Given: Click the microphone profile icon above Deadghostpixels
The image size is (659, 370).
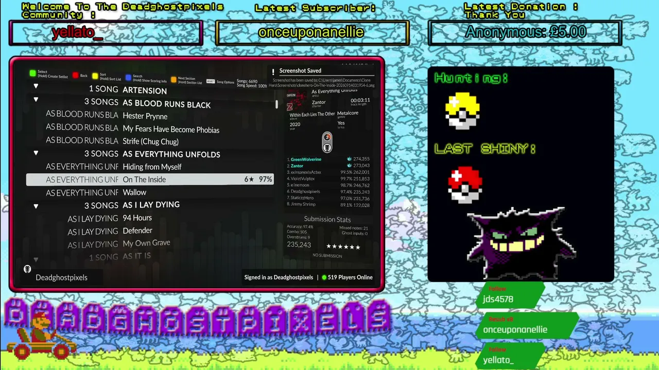Looking at the screenshot, I should click(27, 269).
